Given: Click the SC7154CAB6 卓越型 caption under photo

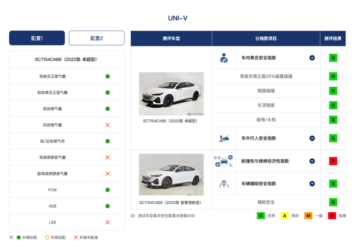Looking at the screenshot, I should [x=170, y=121].
